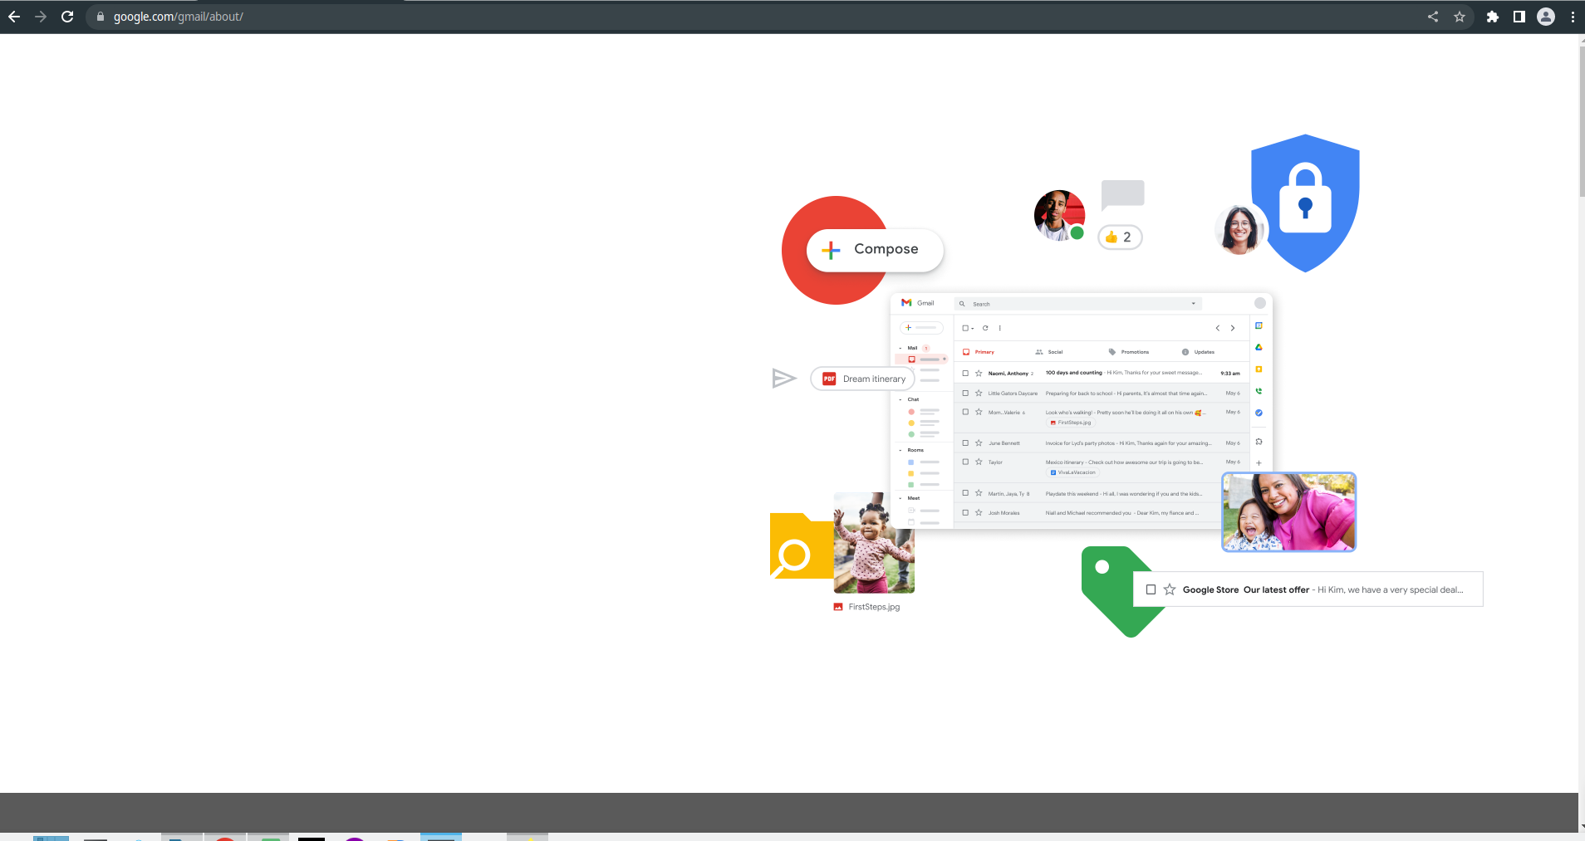Image resolution: width=1585 pixels, height=841 pixels.
Task: Tick the Google Store email checkbox
Action: [1151, 589]
